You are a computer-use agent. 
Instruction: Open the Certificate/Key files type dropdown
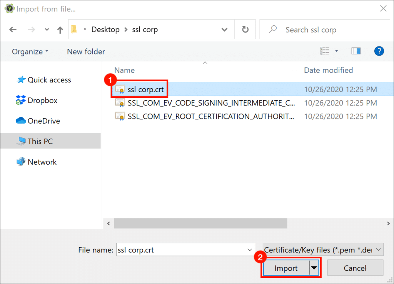[323, 250]
